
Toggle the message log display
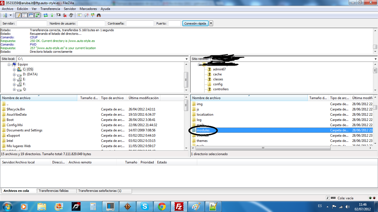click(18, 15)
